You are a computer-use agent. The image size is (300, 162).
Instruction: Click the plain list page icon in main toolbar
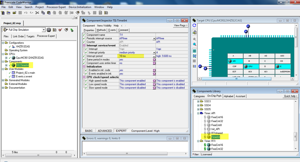pos(100,13)
